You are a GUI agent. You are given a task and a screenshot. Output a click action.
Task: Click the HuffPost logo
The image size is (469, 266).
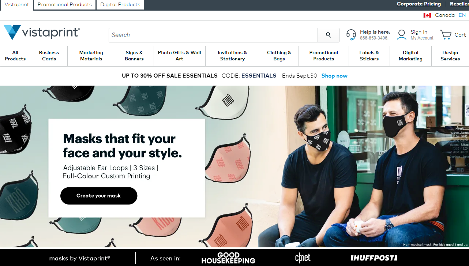tap(374, 258)
